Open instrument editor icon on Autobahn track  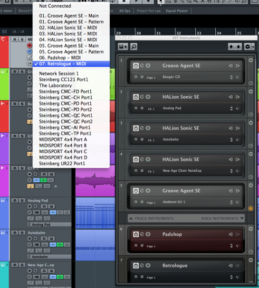[x=37, y=245]
